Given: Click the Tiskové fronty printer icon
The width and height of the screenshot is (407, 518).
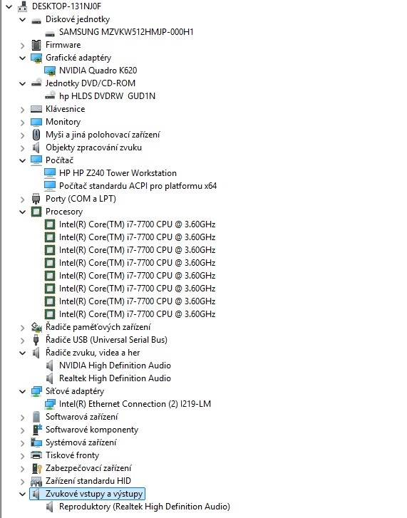Looking at the screenshot, I should (36, 455).
